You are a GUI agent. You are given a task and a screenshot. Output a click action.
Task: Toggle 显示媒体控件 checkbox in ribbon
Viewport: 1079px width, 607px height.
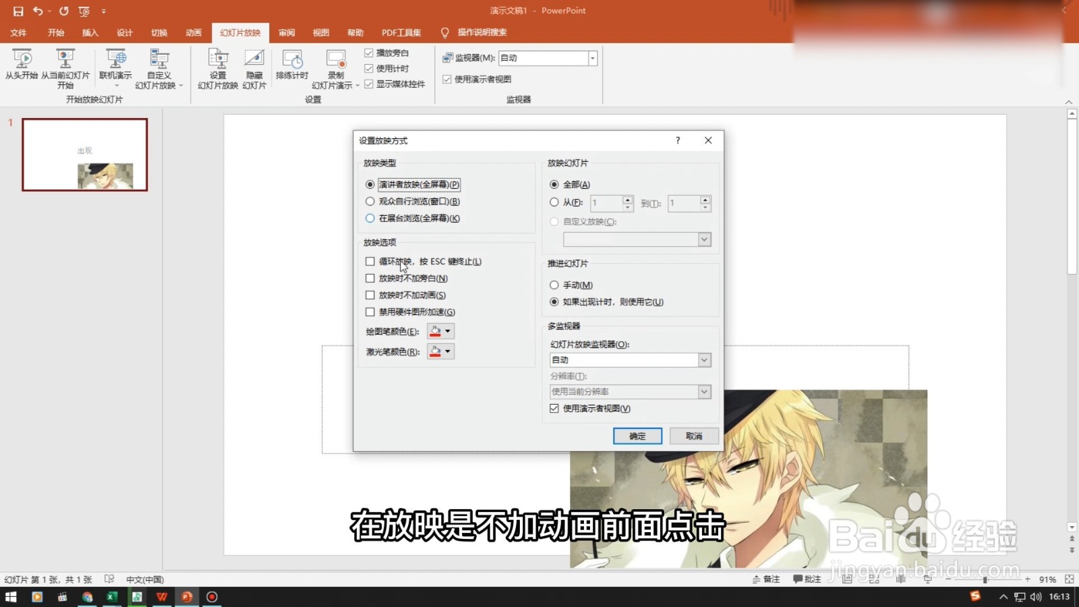(x=369, y=84)
